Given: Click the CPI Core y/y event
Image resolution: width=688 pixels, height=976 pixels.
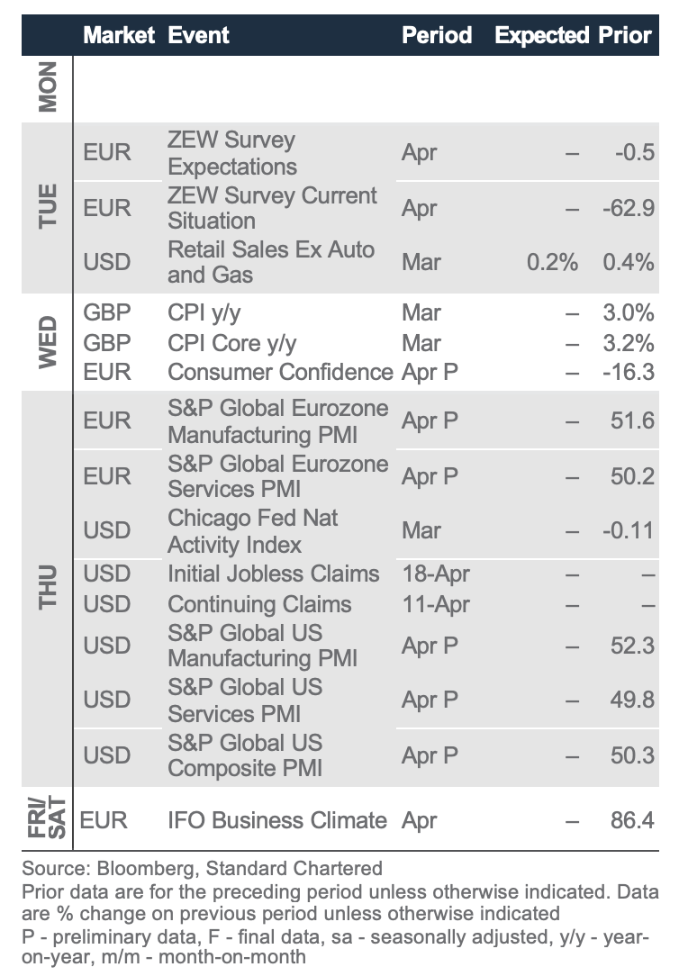Looking at the screenshot, I should [x=232, y=343].
